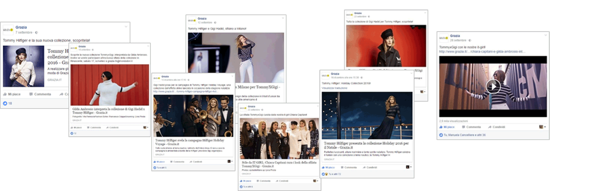Follow the grazia.it link in 28 settembre post

(x=482, y=51)
